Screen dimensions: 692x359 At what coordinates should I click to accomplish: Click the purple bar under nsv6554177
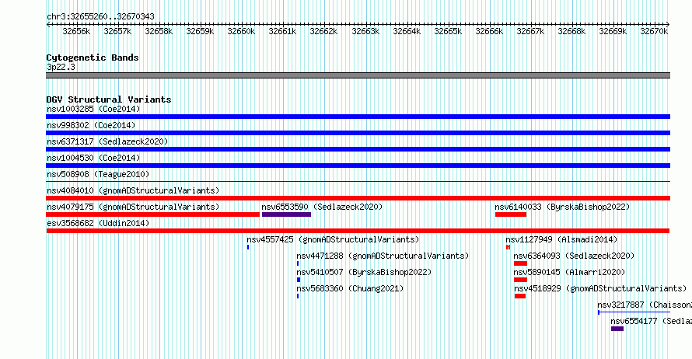617,329
